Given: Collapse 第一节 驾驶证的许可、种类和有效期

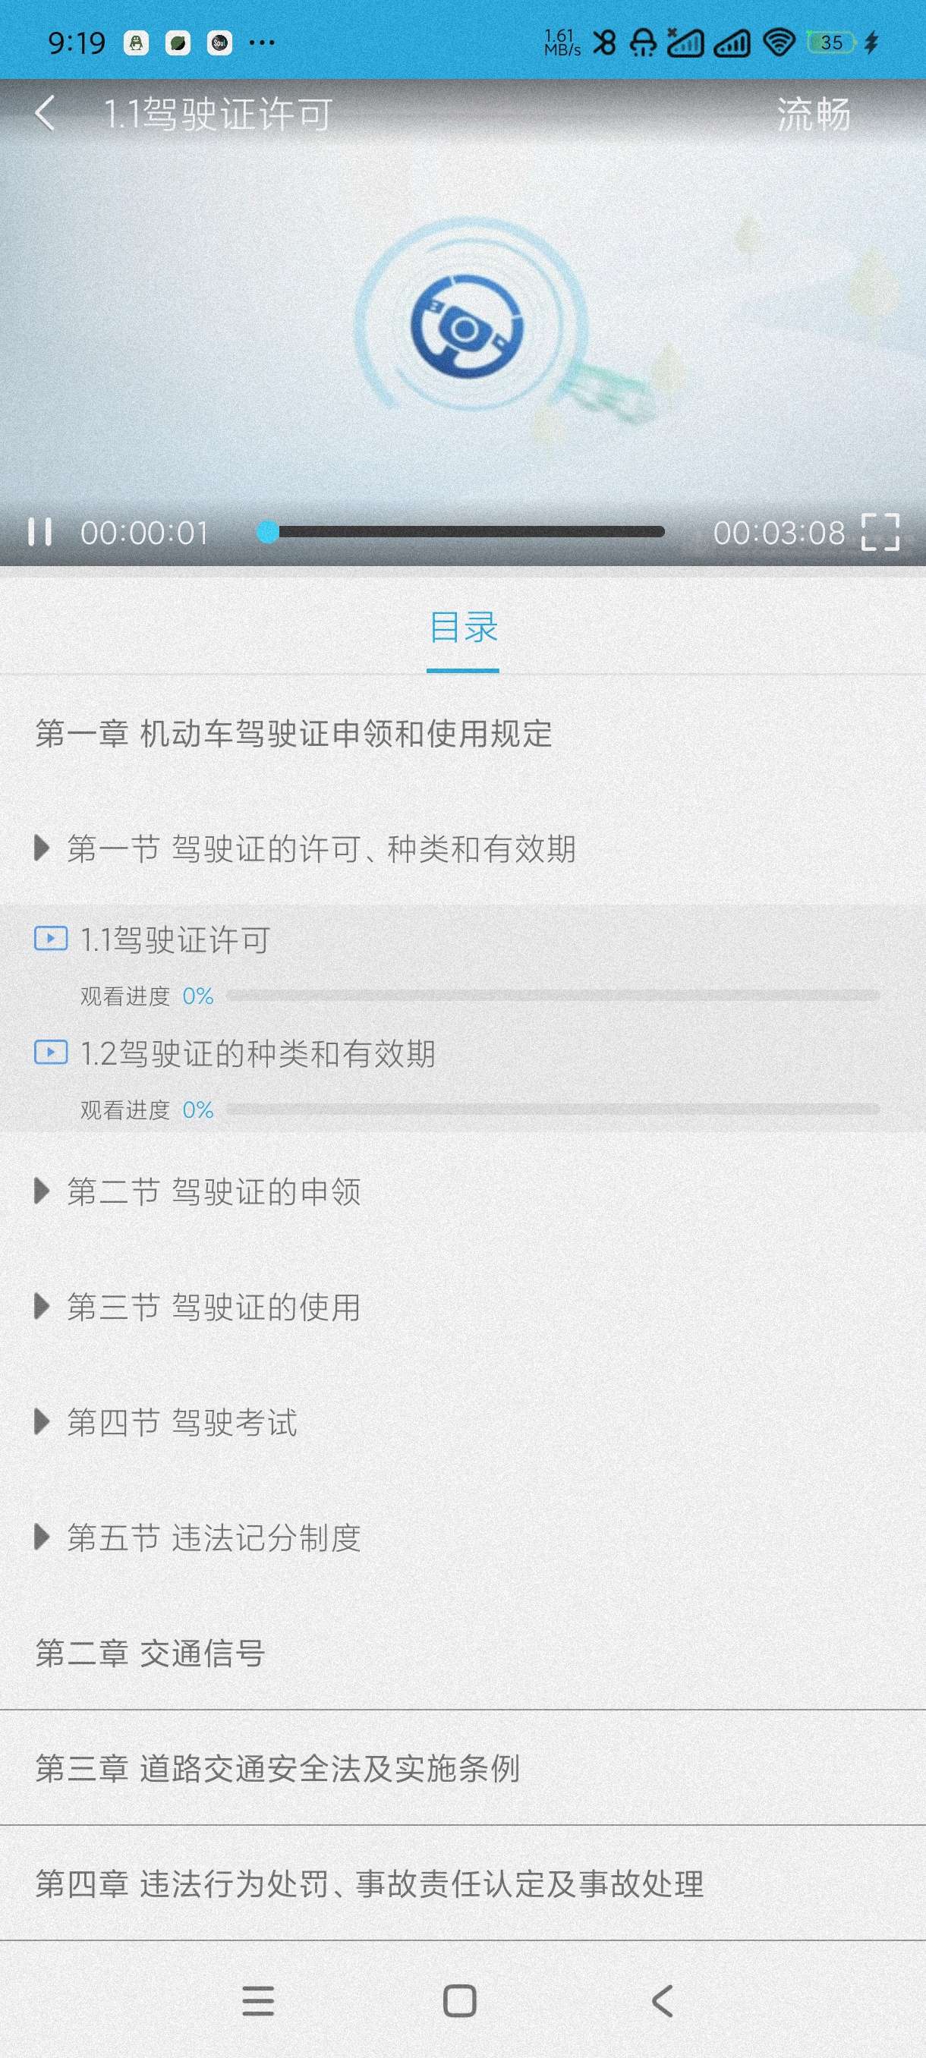Looking at the screenshot, I should point(320,848).
